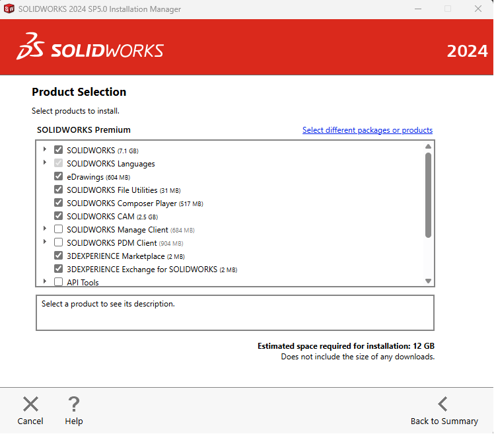Close the Installation Manager window

(478, 9)
